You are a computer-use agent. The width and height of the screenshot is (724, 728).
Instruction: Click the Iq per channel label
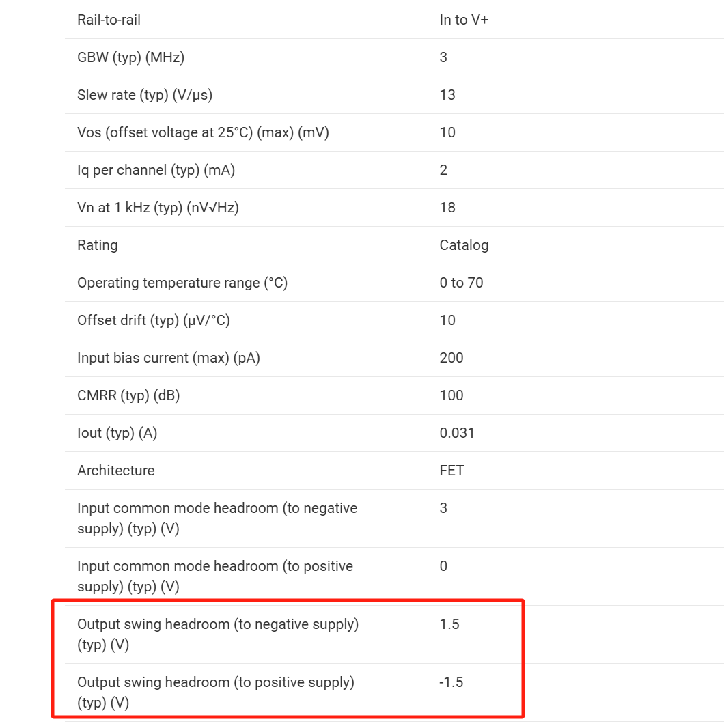click(156, 170)
